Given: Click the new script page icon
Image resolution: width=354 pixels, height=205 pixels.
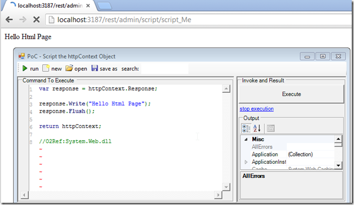Looking at the screenshot, I should (x=46, y=68).
